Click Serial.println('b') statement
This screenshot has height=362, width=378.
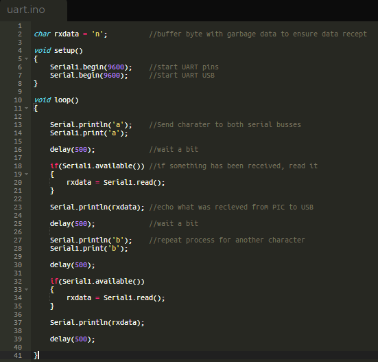click(91, 240)
